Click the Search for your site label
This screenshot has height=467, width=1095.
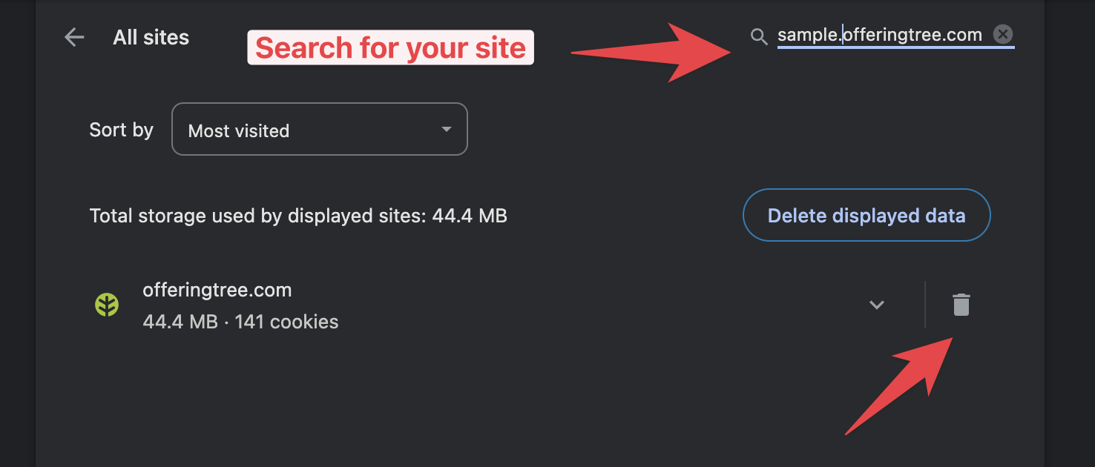click(x=391, y=47)
